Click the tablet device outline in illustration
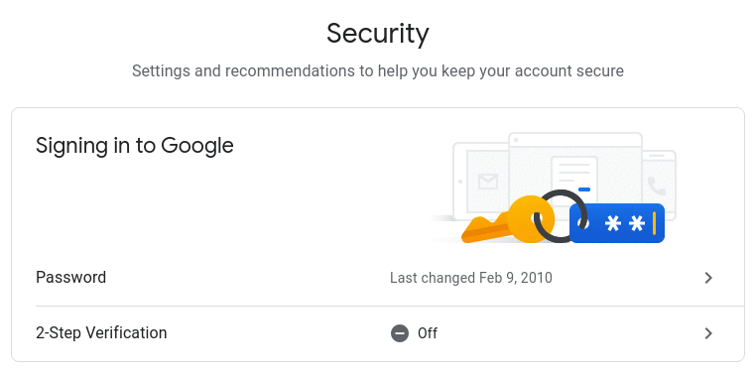Image resolution: width=756 pixels, height=379 pixels. pos(481,182)
